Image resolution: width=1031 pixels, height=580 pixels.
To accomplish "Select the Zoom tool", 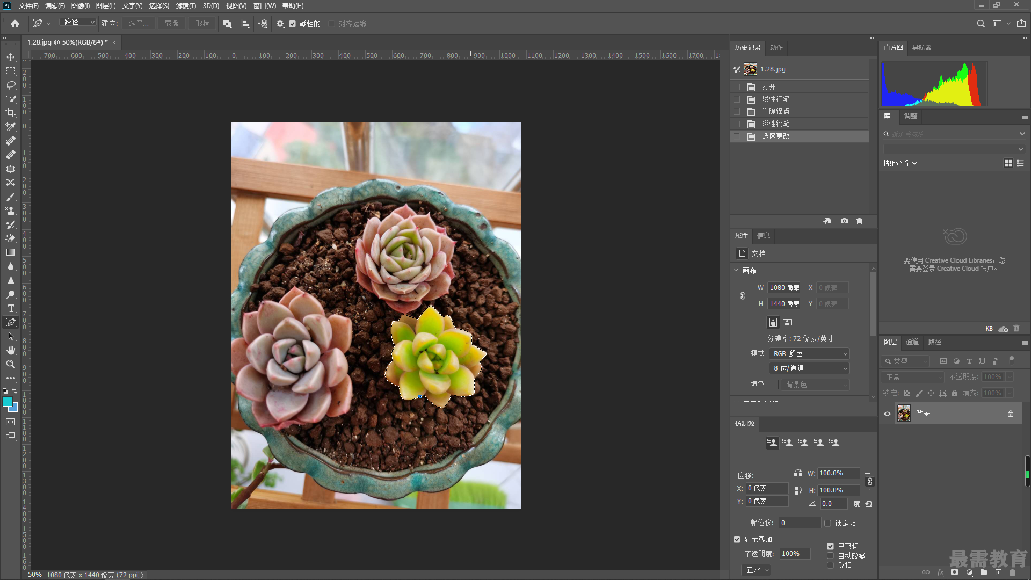I will [11, 364].
